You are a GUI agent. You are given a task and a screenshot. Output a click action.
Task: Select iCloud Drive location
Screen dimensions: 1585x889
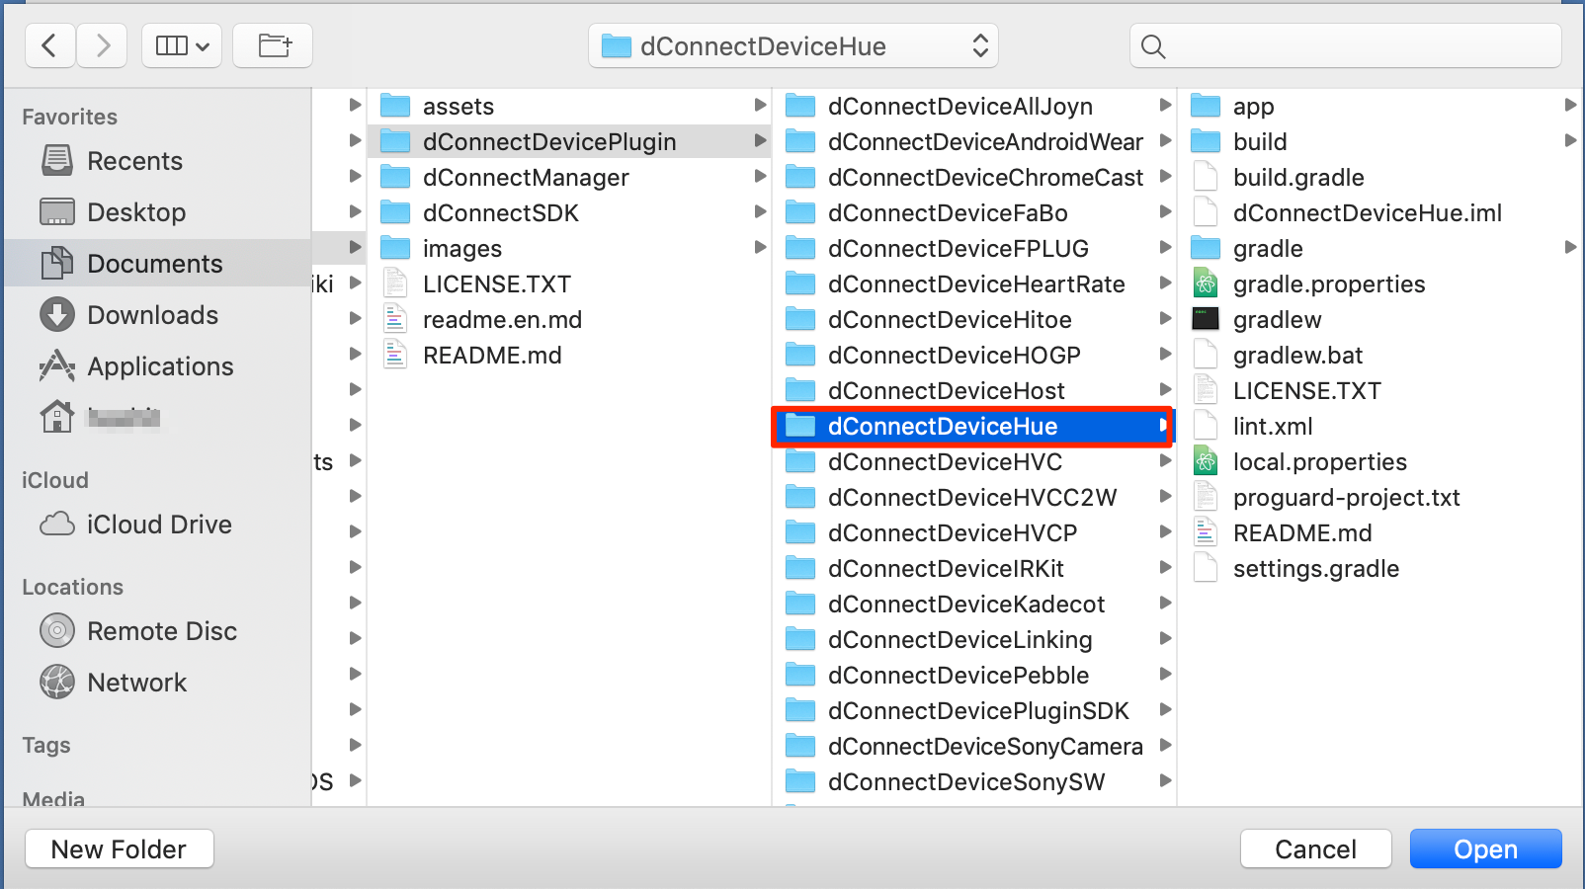coord(158,525)
